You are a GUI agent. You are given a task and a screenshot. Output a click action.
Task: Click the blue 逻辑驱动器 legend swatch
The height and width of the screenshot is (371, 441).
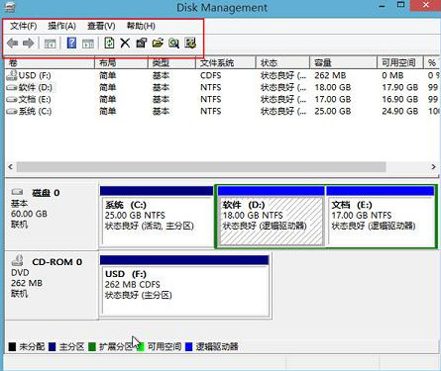[189, 346]
